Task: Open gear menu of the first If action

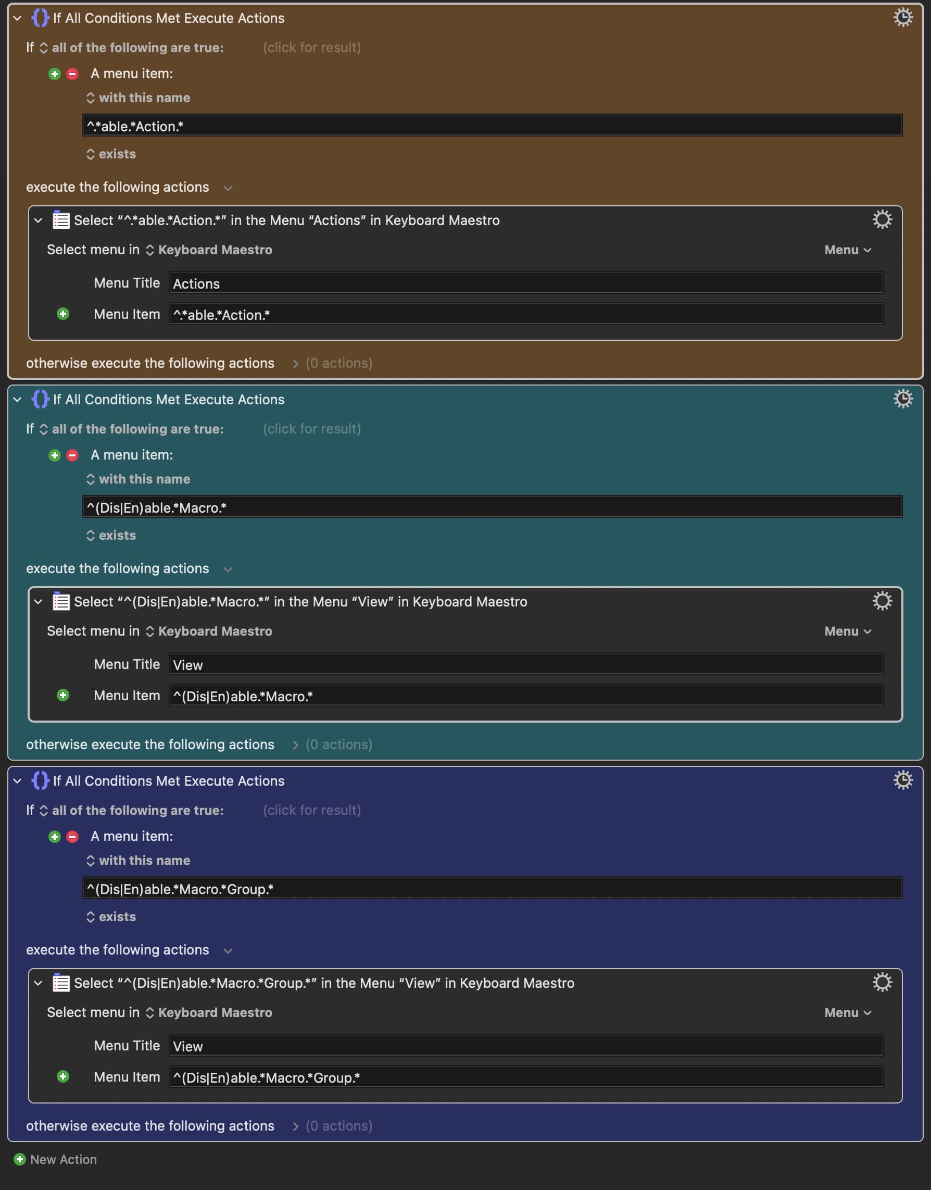Action: coord(903,17)
